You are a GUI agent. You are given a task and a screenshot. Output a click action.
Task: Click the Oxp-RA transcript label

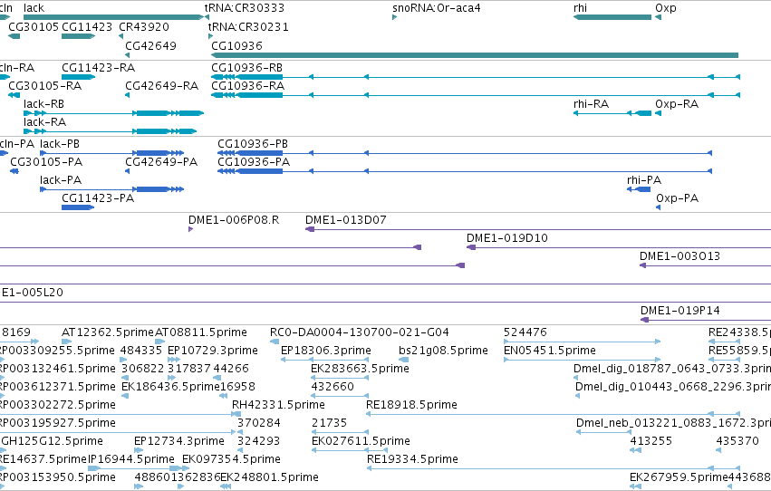coord(677,103)
